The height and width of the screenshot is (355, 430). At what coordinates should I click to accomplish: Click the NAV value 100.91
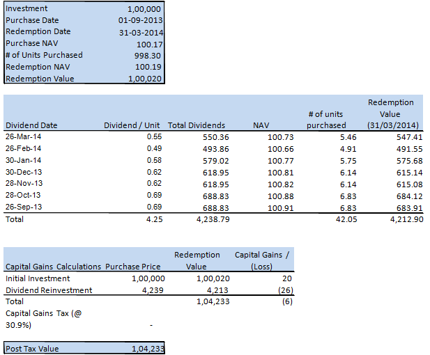[281, 208]
